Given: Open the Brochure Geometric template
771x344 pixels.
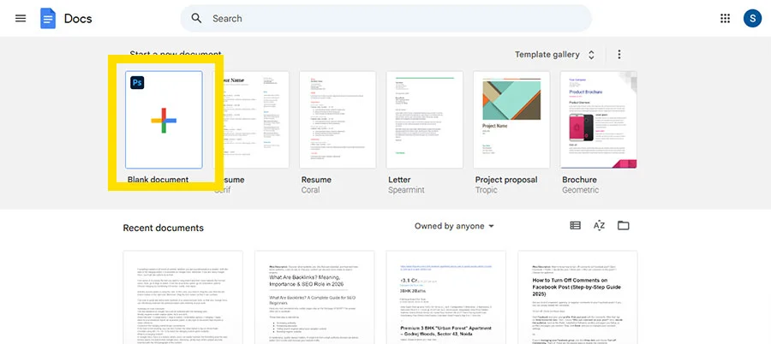Looking at the screenshot, I should (x=599, y=120).
